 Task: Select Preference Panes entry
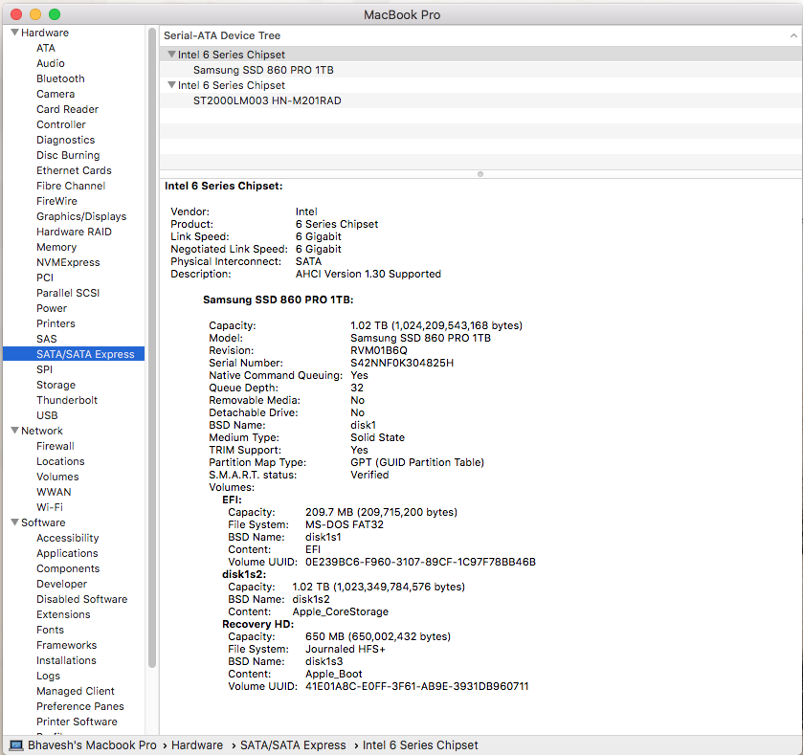pos(79,706)
